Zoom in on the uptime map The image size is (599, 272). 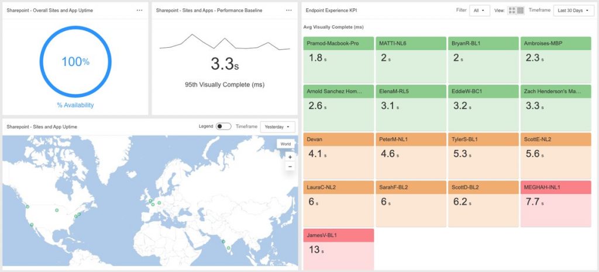tap(290, 157)
